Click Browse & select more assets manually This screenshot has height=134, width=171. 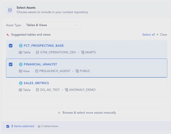click(87, 113)
